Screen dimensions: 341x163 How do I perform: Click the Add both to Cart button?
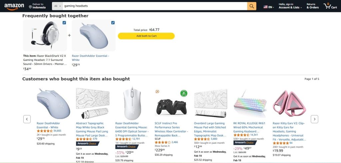click(x=146, y=36)
